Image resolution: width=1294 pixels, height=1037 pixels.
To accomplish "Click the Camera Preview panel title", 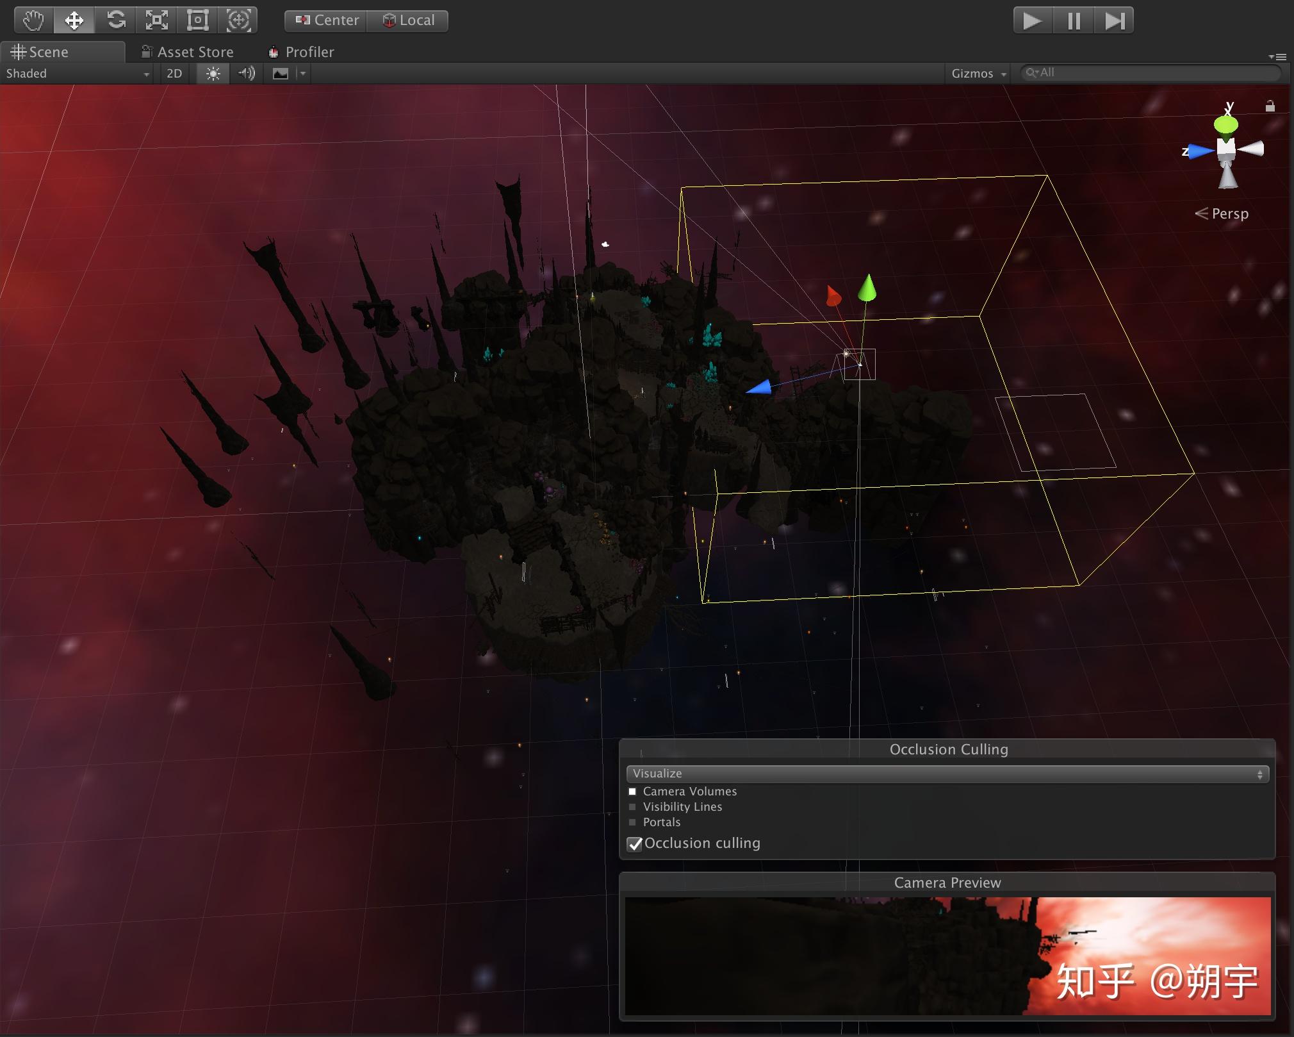I will tap(947, 883).
